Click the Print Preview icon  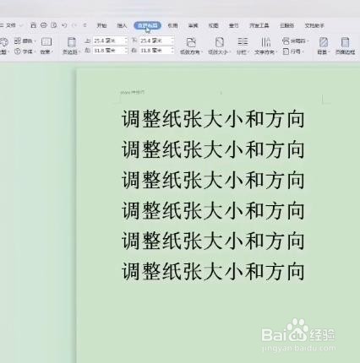(54, 25)
